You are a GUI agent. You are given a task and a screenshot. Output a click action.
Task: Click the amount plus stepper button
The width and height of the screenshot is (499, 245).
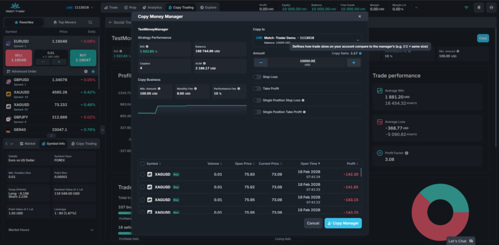(353, 63)
